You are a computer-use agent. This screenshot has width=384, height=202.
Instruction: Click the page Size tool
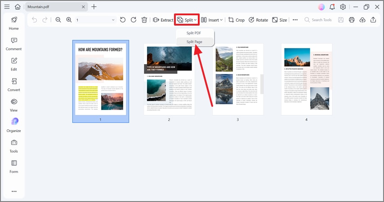[x=279, y=20]
